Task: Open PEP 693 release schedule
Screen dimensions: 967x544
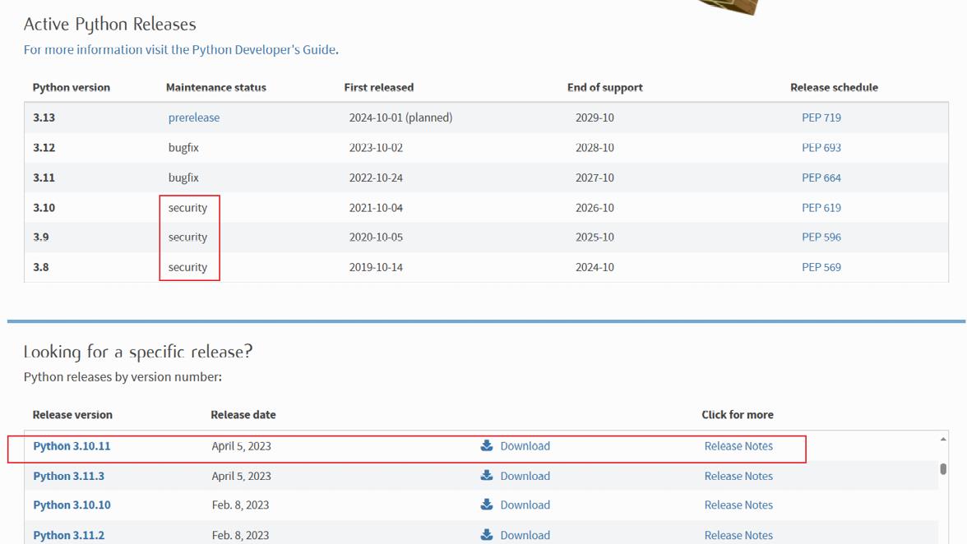Action: click(x=821, y=147)
